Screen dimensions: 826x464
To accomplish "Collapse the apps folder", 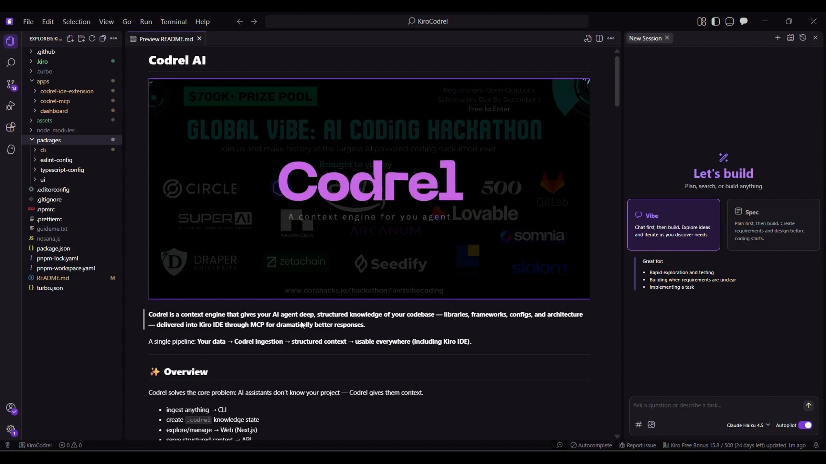I will coord(72,81).
